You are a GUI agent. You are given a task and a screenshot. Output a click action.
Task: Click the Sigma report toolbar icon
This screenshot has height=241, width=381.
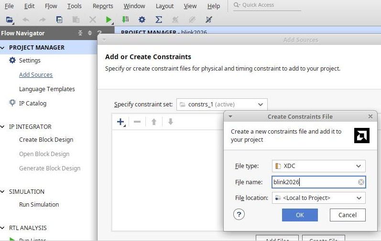point(159,20)
